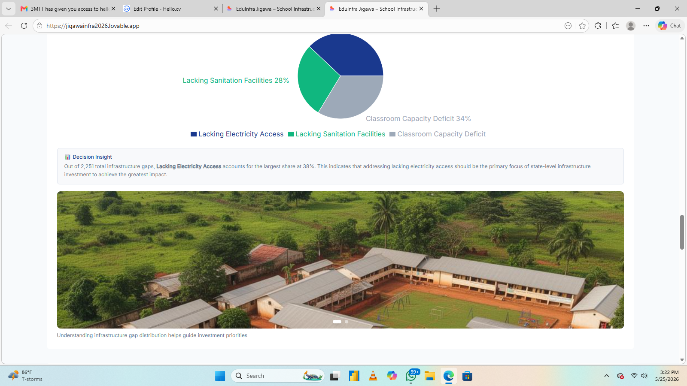This screenshot has height=386, width=687.
Task: Open the Favorites list icon
Action: pyautogui.click(x=615, y=26)
